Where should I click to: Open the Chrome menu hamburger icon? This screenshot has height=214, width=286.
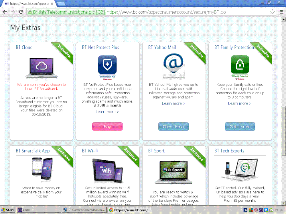tap(281, 12)
